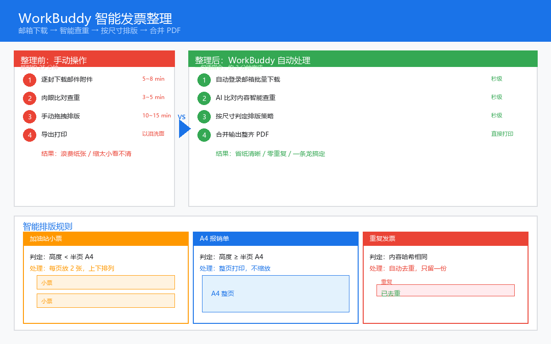Click the section heading 智能排版规则
Viewport: 551px width, 344px height.
coord(48,226)
